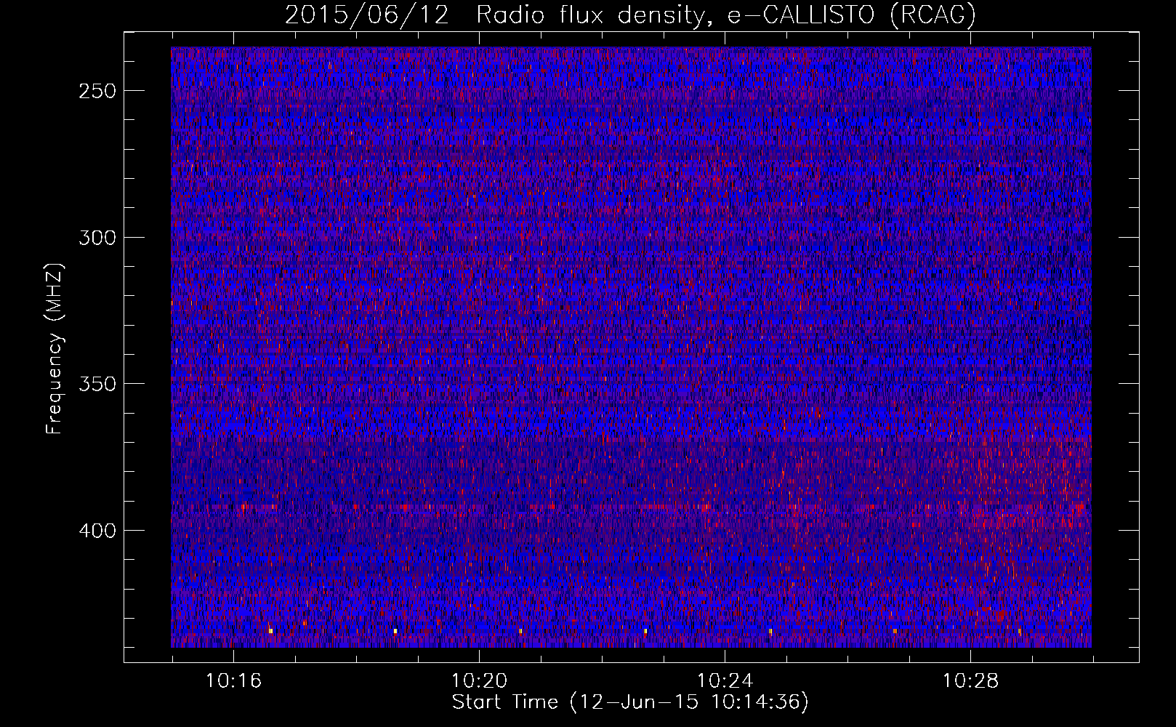Click the 10:28 time axis label
The width and height of the screenshot is (1176, 727).
971,681
